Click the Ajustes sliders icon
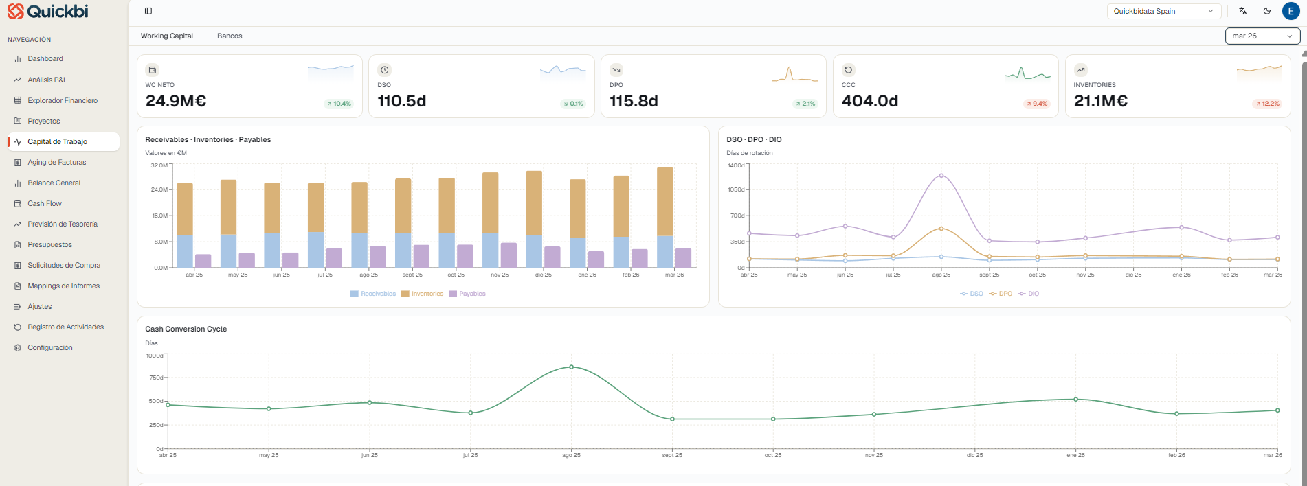Screen dimensions: 1307x486 tap(18, 306)
